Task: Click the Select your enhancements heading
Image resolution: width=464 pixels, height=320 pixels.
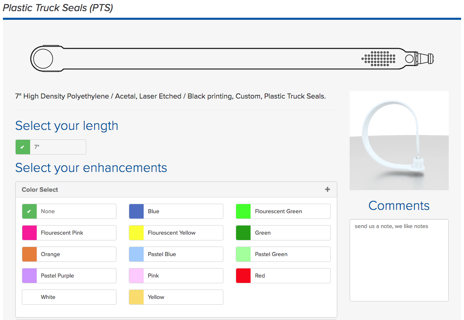Action: click(x=91, y=167)
